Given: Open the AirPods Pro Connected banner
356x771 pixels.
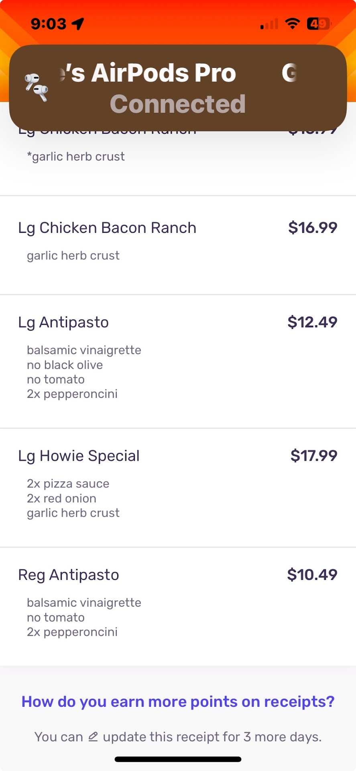Looking at the screenshot, I should (x=178, y=88).
